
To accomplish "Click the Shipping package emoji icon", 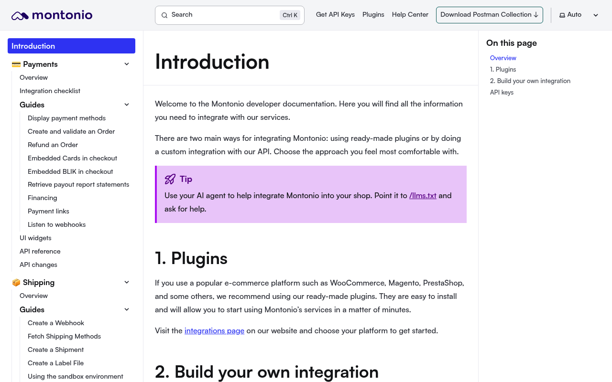I will [x=16, y=283].
